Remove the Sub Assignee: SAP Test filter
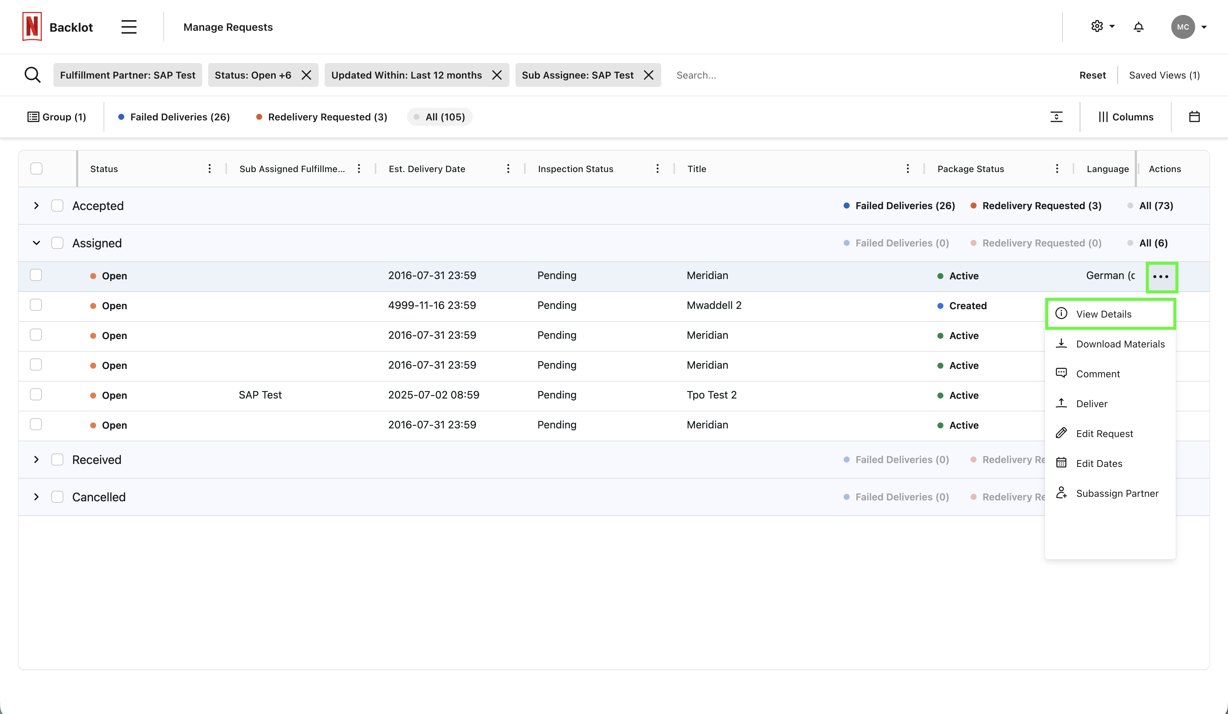The height and width of the screenshot is (714, 1228). pos(649,75)
